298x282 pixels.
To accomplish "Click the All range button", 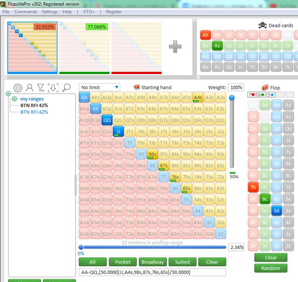I will (x=92, y=262).
